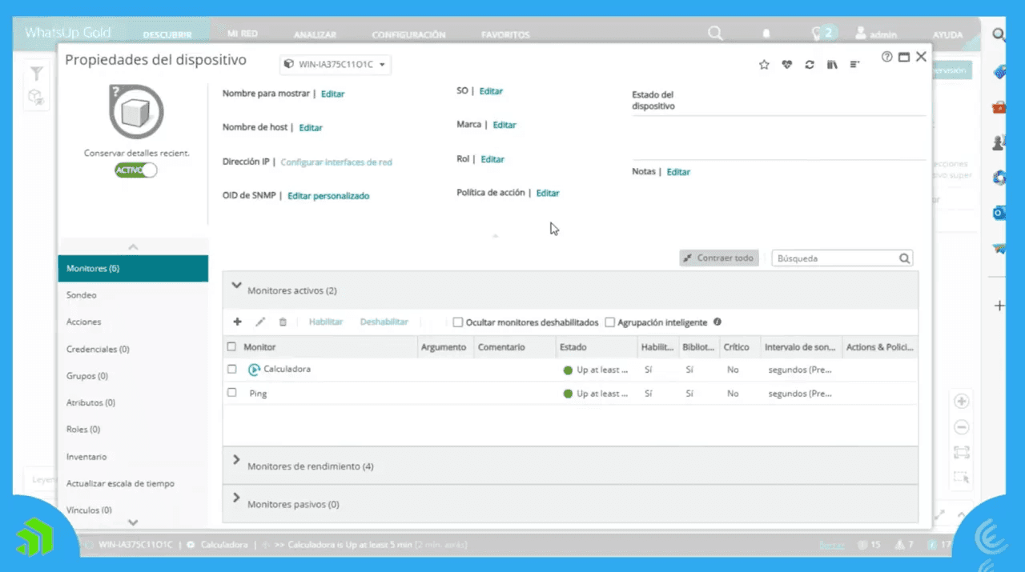The image size is (1025, 572).
Task: Click Editar next to Nombre de host
Action: point(311,127)
